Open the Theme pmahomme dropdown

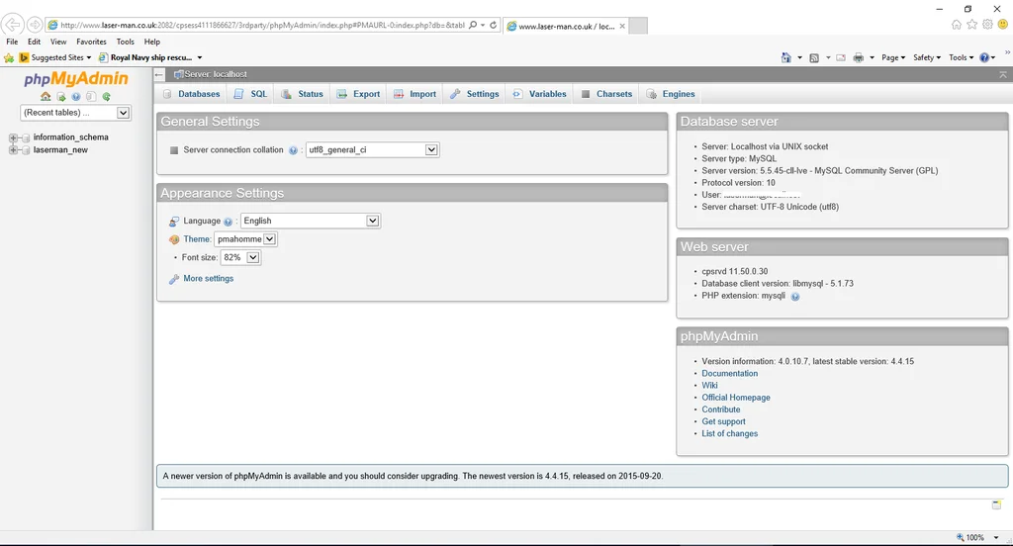pos(245,239)
